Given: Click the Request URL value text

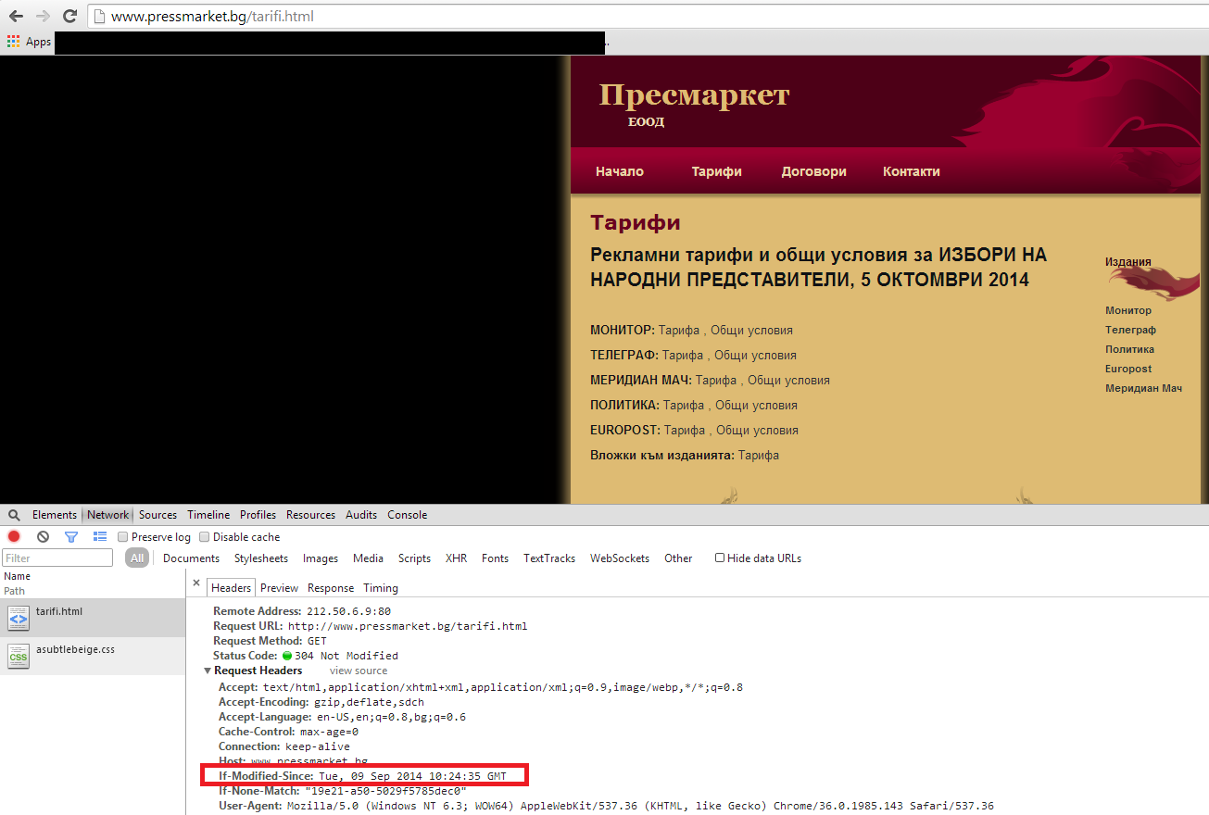Looking at the screenshot, I should [x=408, y=626].
